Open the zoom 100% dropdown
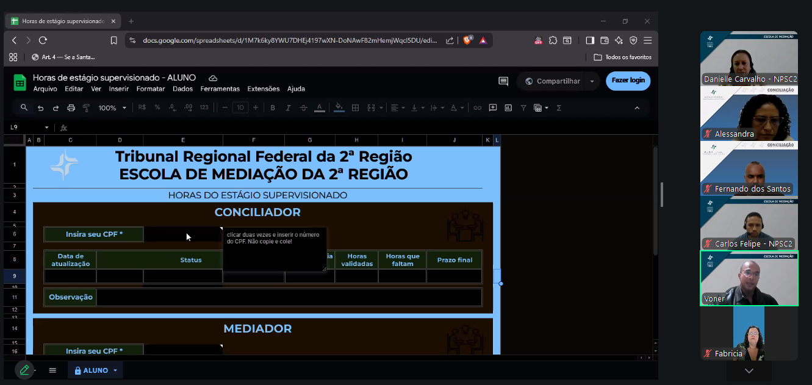Viewport: 812px width, 385px height. [112, 107]
